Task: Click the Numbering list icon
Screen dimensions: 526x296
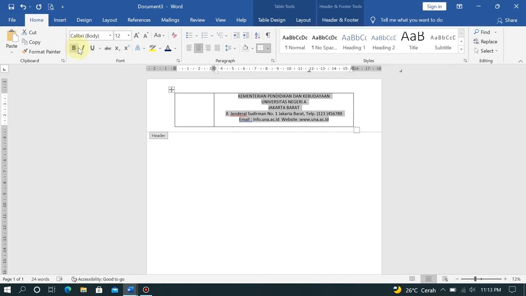Action: pyautogui.click(x=205, y=35)
